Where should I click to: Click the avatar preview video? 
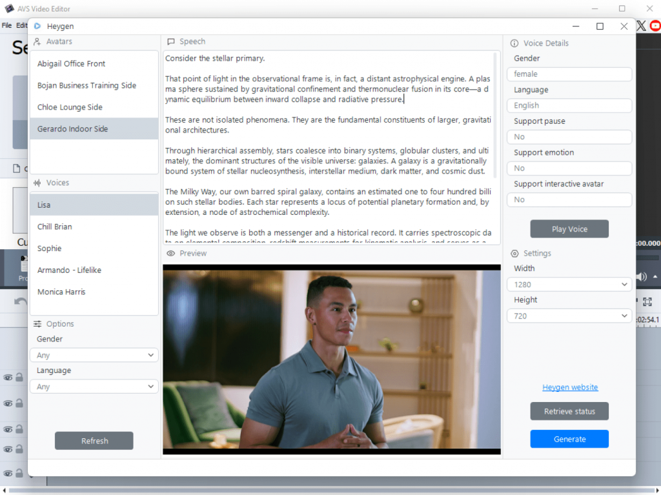tap(332, 359)
